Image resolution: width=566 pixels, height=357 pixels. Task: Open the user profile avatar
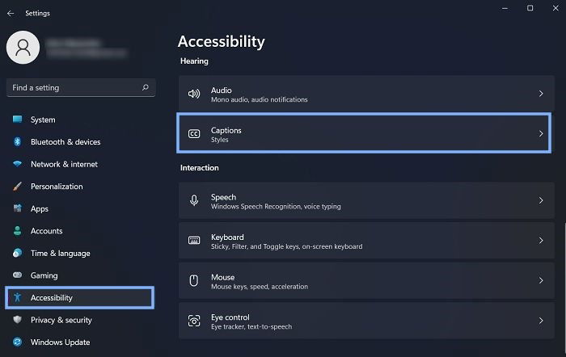[23, 47]
